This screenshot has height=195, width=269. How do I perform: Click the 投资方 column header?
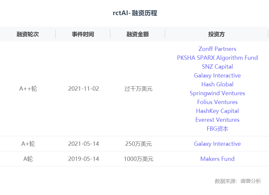click(217, 34)
